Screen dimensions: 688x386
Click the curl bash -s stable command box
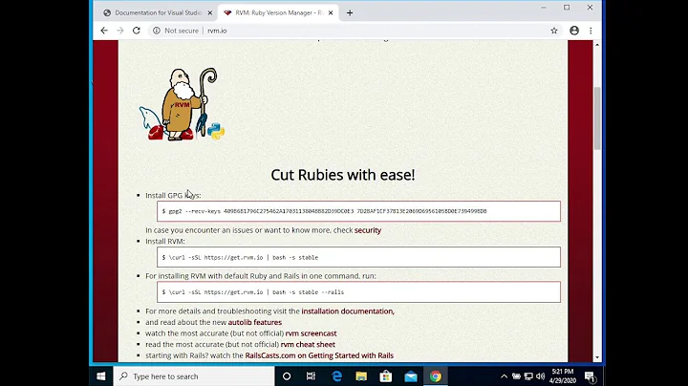358,257
